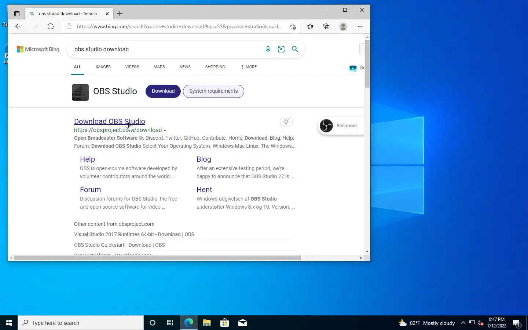Open the Hent sublink
This screenshot has height=330, width=528.
click(x=204, y=190)
